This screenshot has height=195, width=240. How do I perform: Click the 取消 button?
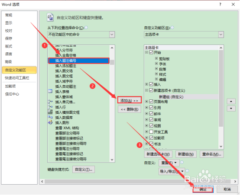tap(227, 189)
